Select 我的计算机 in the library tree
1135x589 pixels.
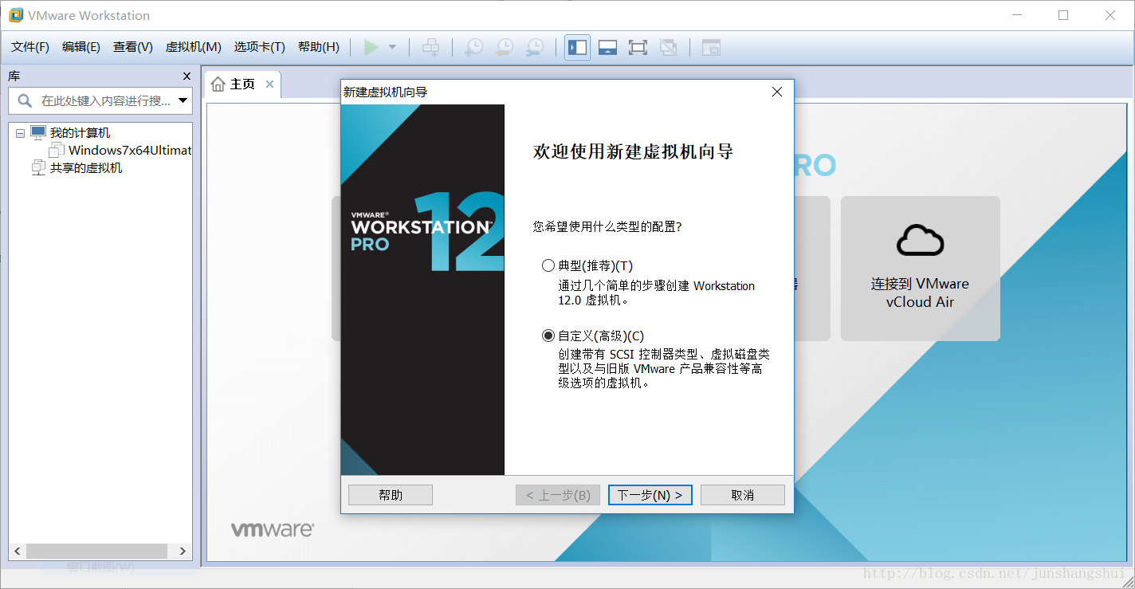click(80, 132)
